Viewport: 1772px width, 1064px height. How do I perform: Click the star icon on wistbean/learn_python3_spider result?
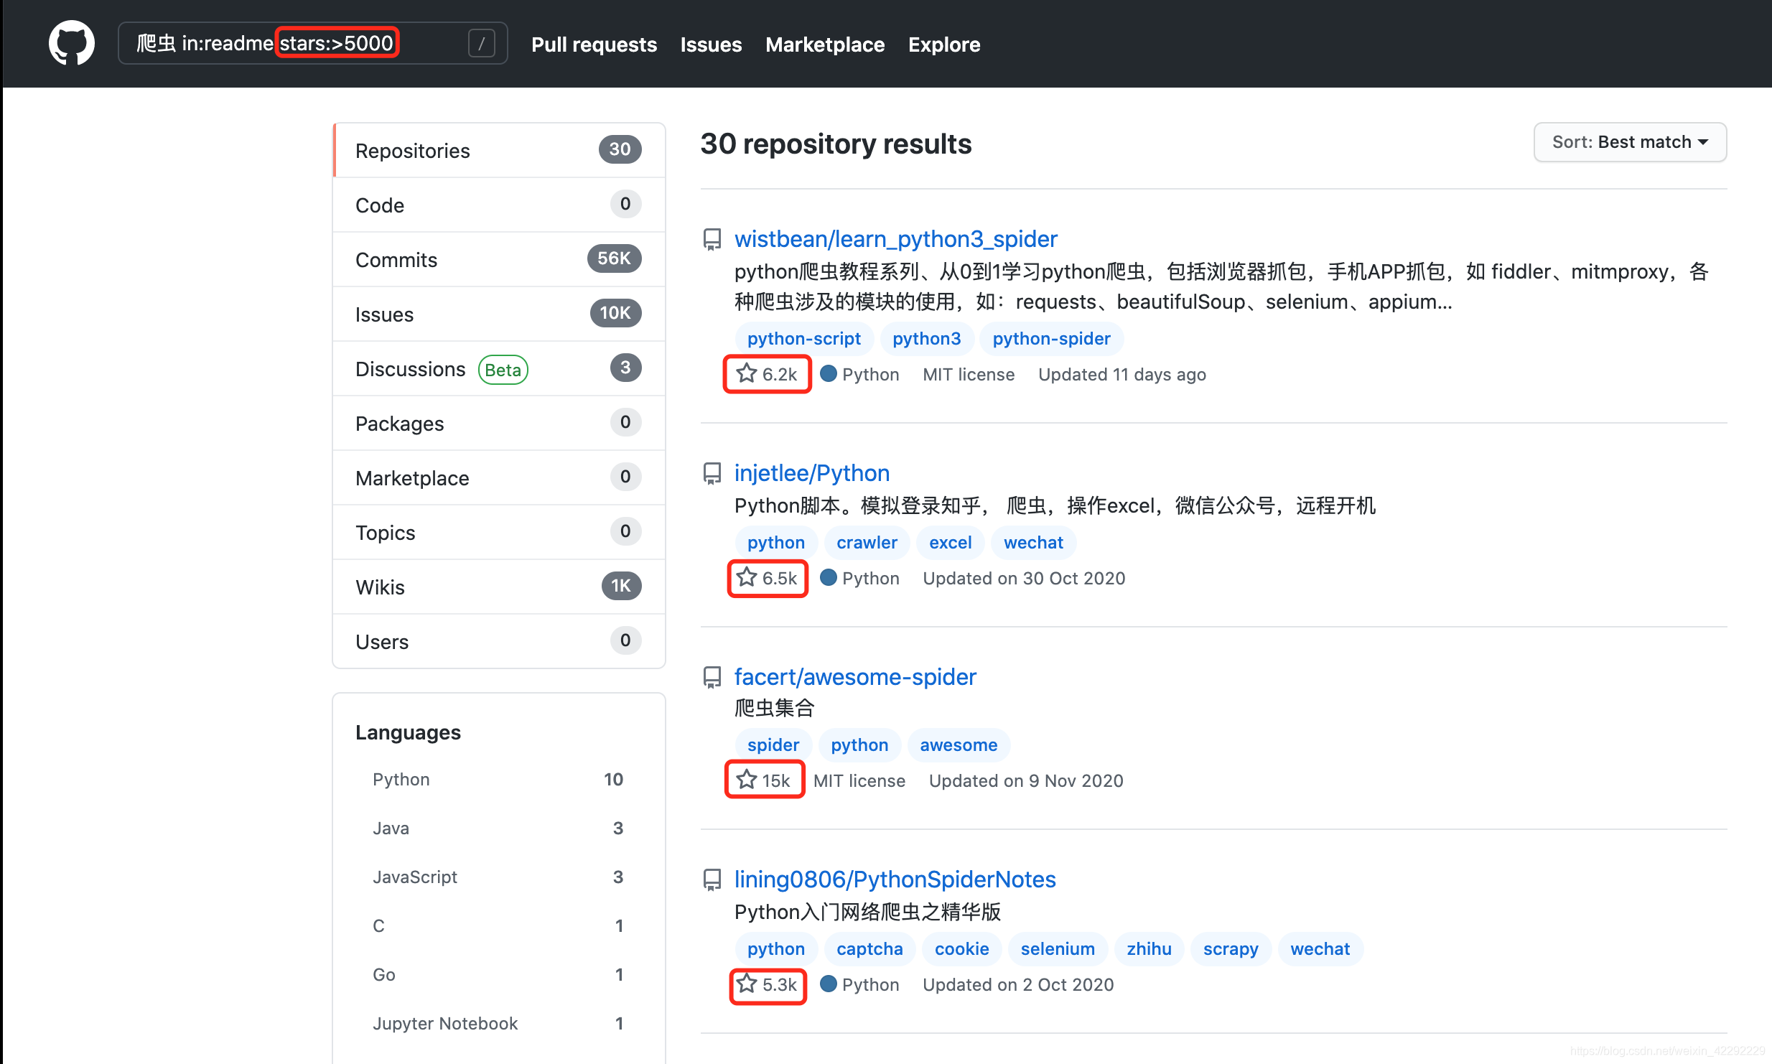click(x=745, y=373)
